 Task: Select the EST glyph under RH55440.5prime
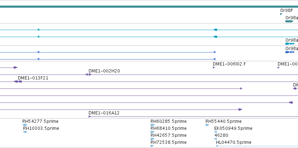(x=207, y=125)
